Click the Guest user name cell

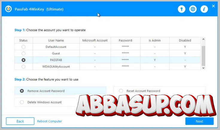[56, 53]
